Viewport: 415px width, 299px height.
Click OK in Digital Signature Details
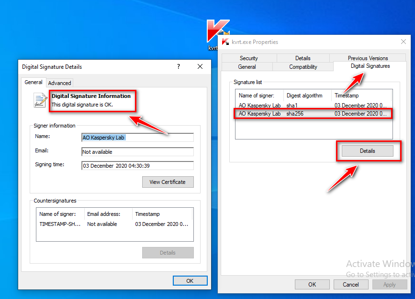tap(190, 281)
